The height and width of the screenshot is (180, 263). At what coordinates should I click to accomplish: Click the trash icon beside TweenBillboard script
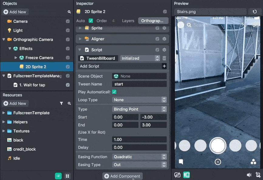click(164, 58)
